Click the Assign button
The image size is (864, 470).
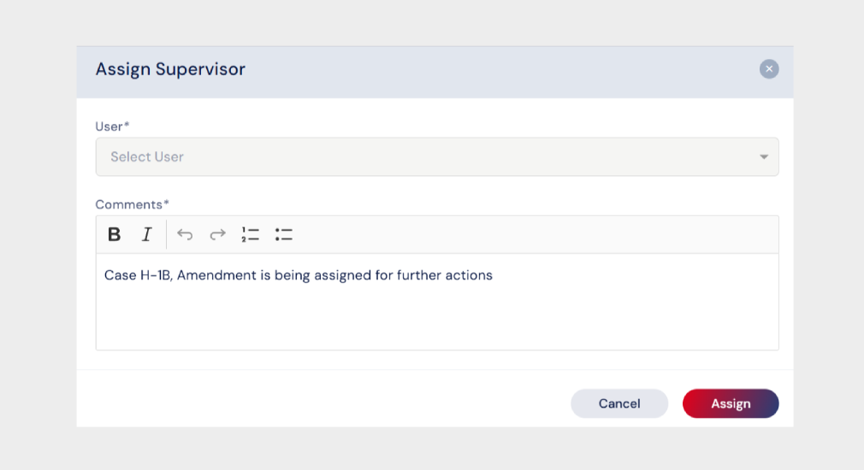(730, 403)
